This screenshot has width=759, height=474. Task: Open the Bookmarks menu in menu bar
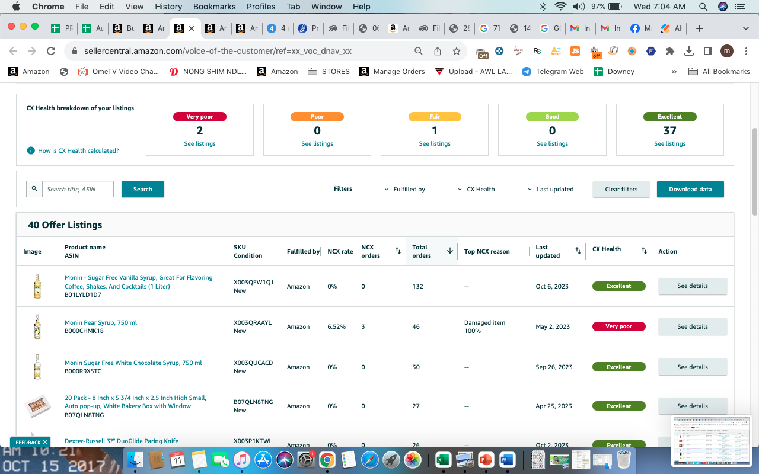click(214, 7)
